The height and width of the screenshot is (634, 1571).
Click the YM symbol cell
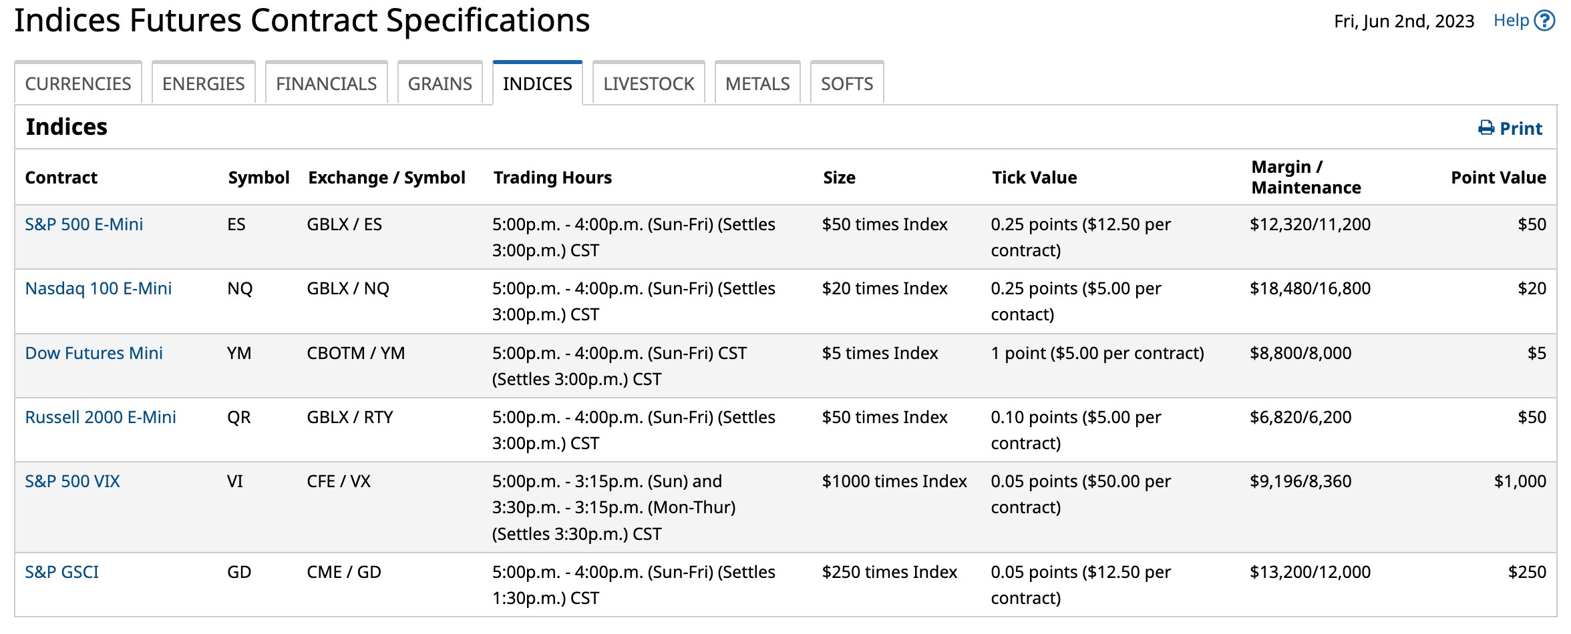pyautogui.click(x=239, y=353)
